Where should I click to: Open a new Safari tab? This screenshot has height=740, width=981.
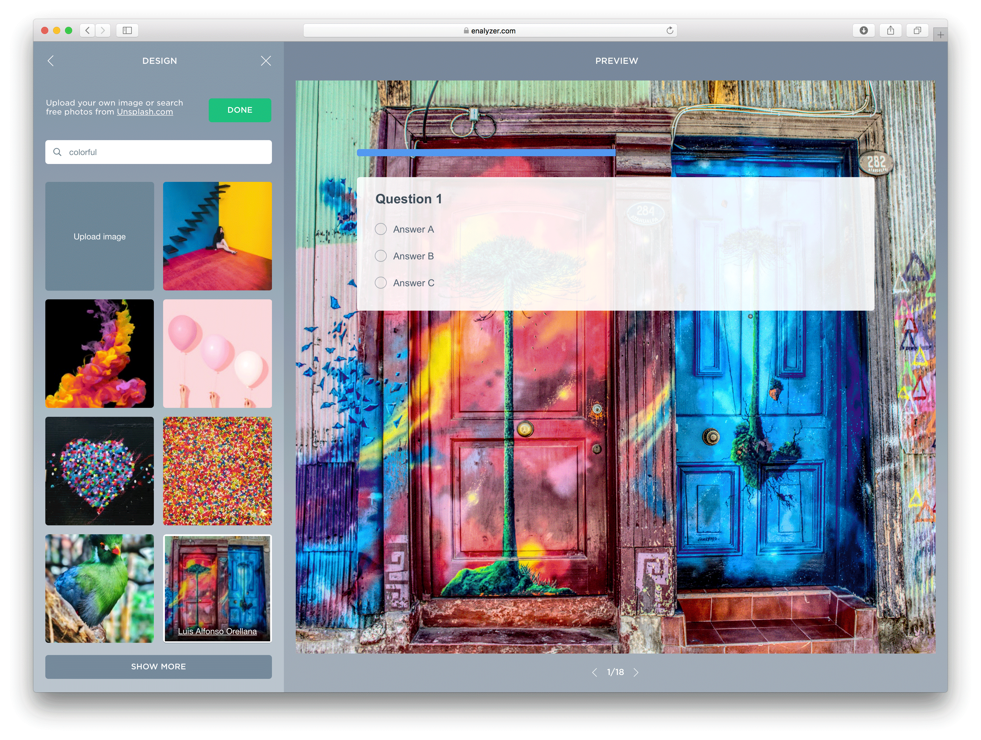coord(940,35)
